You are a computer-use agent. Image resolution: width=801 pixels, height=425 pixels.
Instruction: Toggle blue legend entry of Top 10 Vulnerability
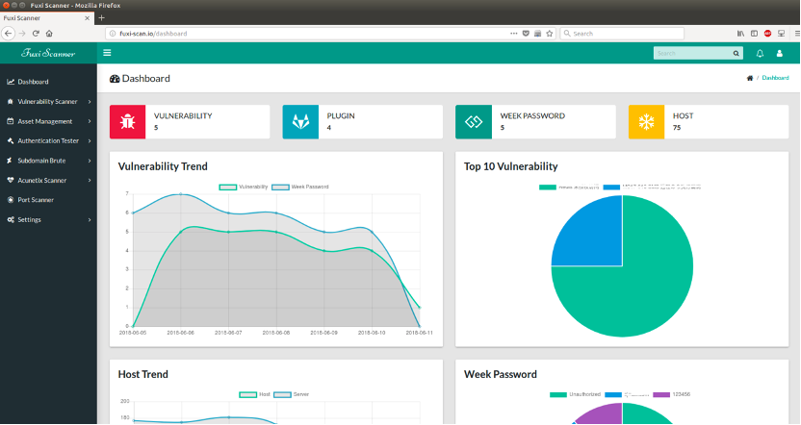click(x=652, y=187)
